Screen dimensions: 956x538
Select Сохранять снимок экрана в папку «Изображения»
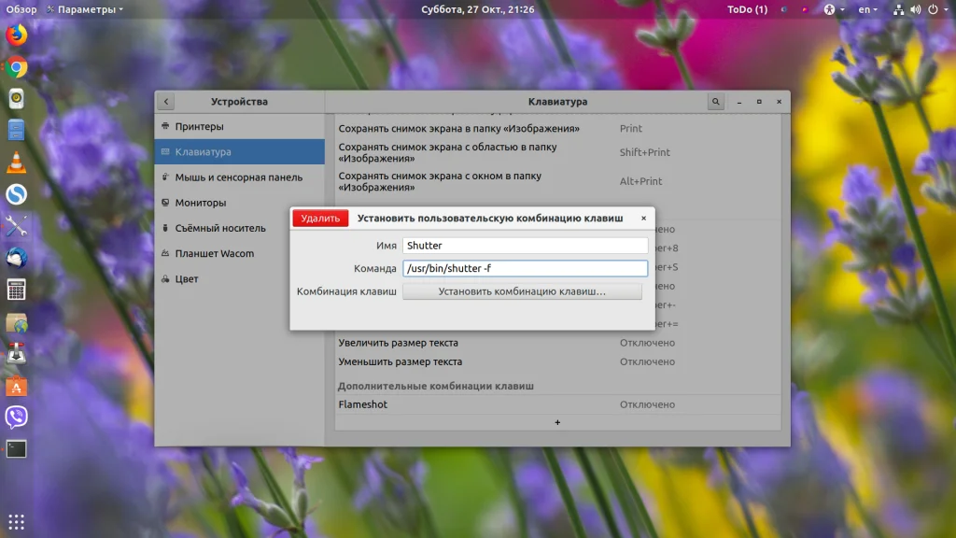tap(557, 128)
